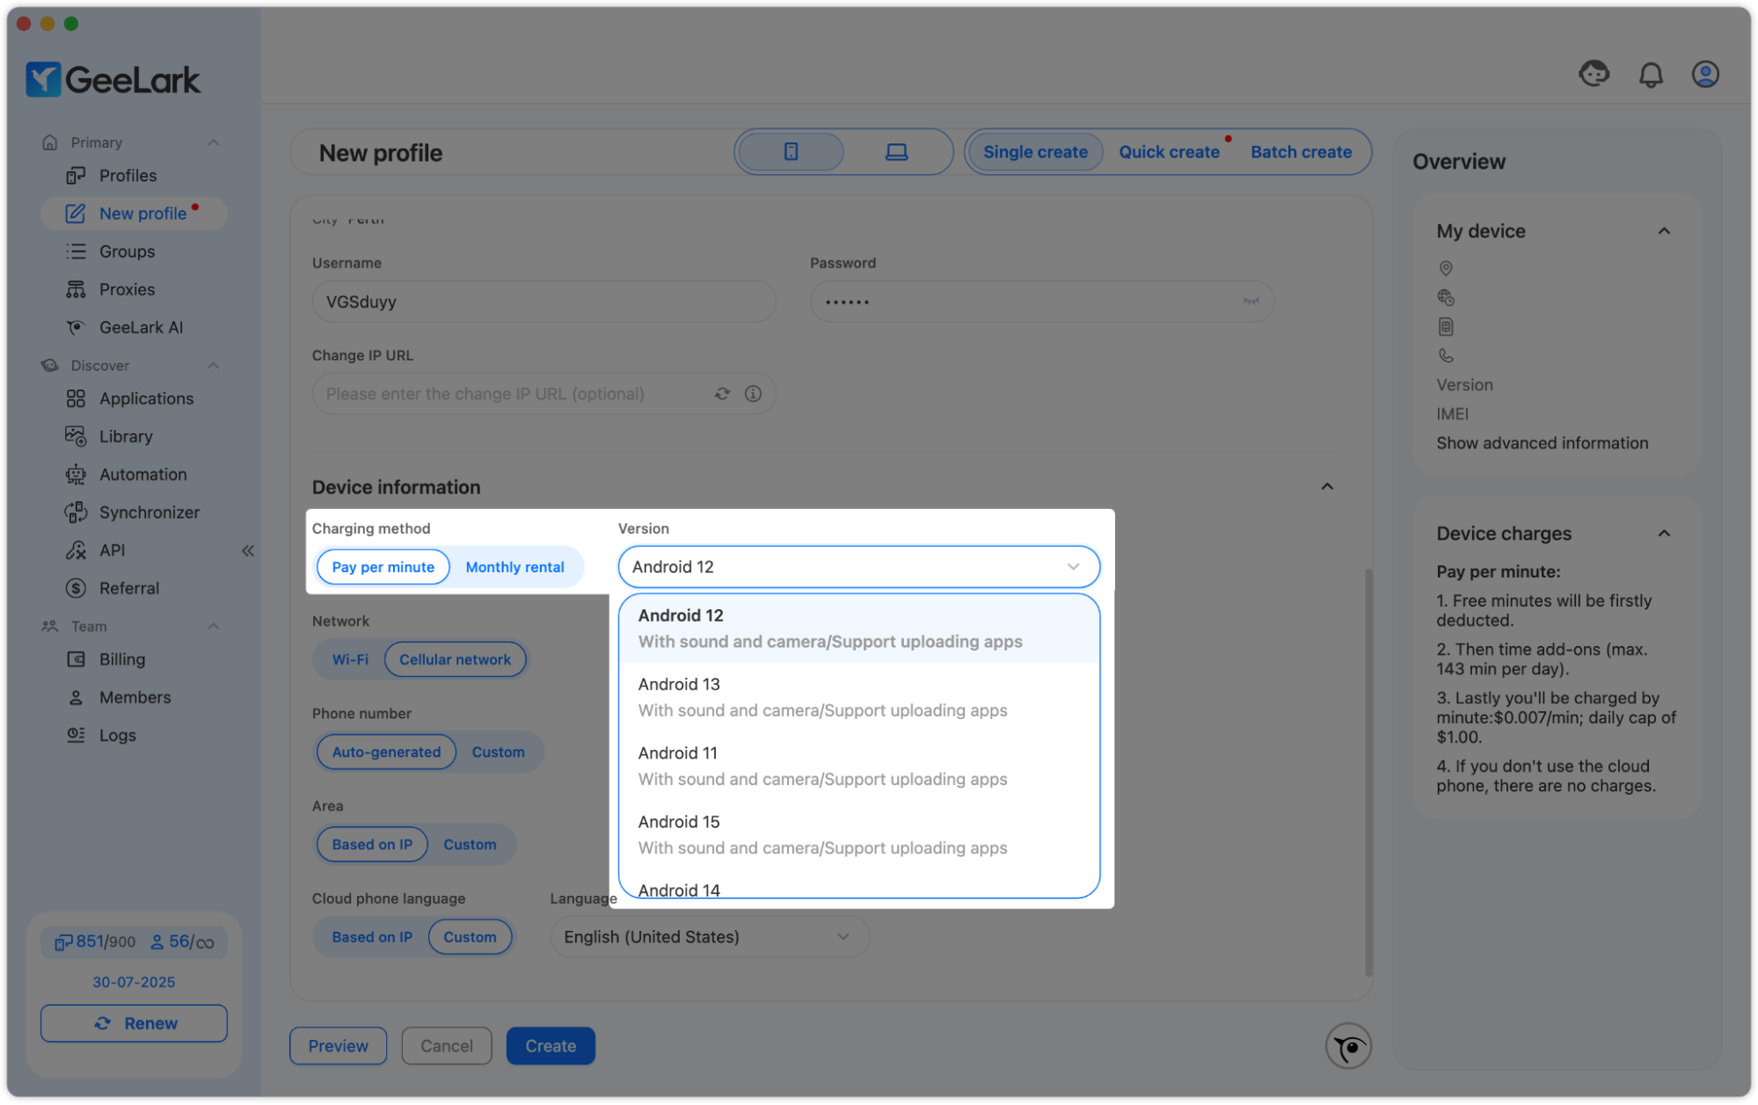The height and width of the screenshot is (1105, 1758).
Task: Choose Cellular network option
Action: 455,659
